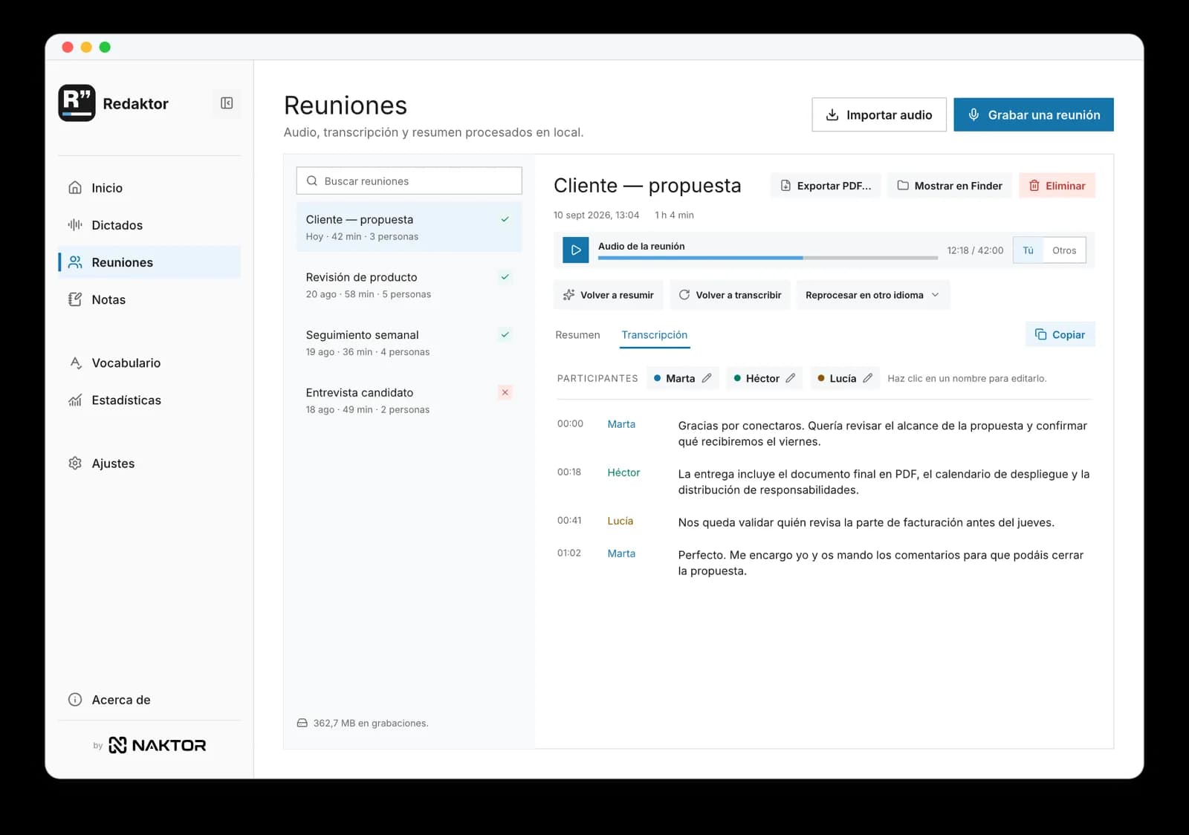This screenshot has height=835, width=1189.
Task: Click Importar audio button
Action: 878,115
